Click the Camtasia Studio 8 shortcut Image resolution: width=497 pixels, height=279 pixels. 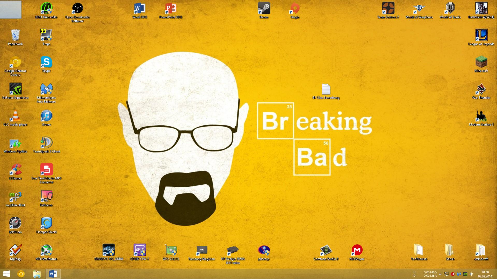pyautogui.click(x=326, y=253)
